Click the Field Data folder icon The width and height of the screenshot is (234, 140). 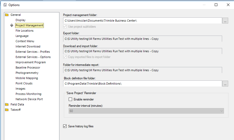7,104
